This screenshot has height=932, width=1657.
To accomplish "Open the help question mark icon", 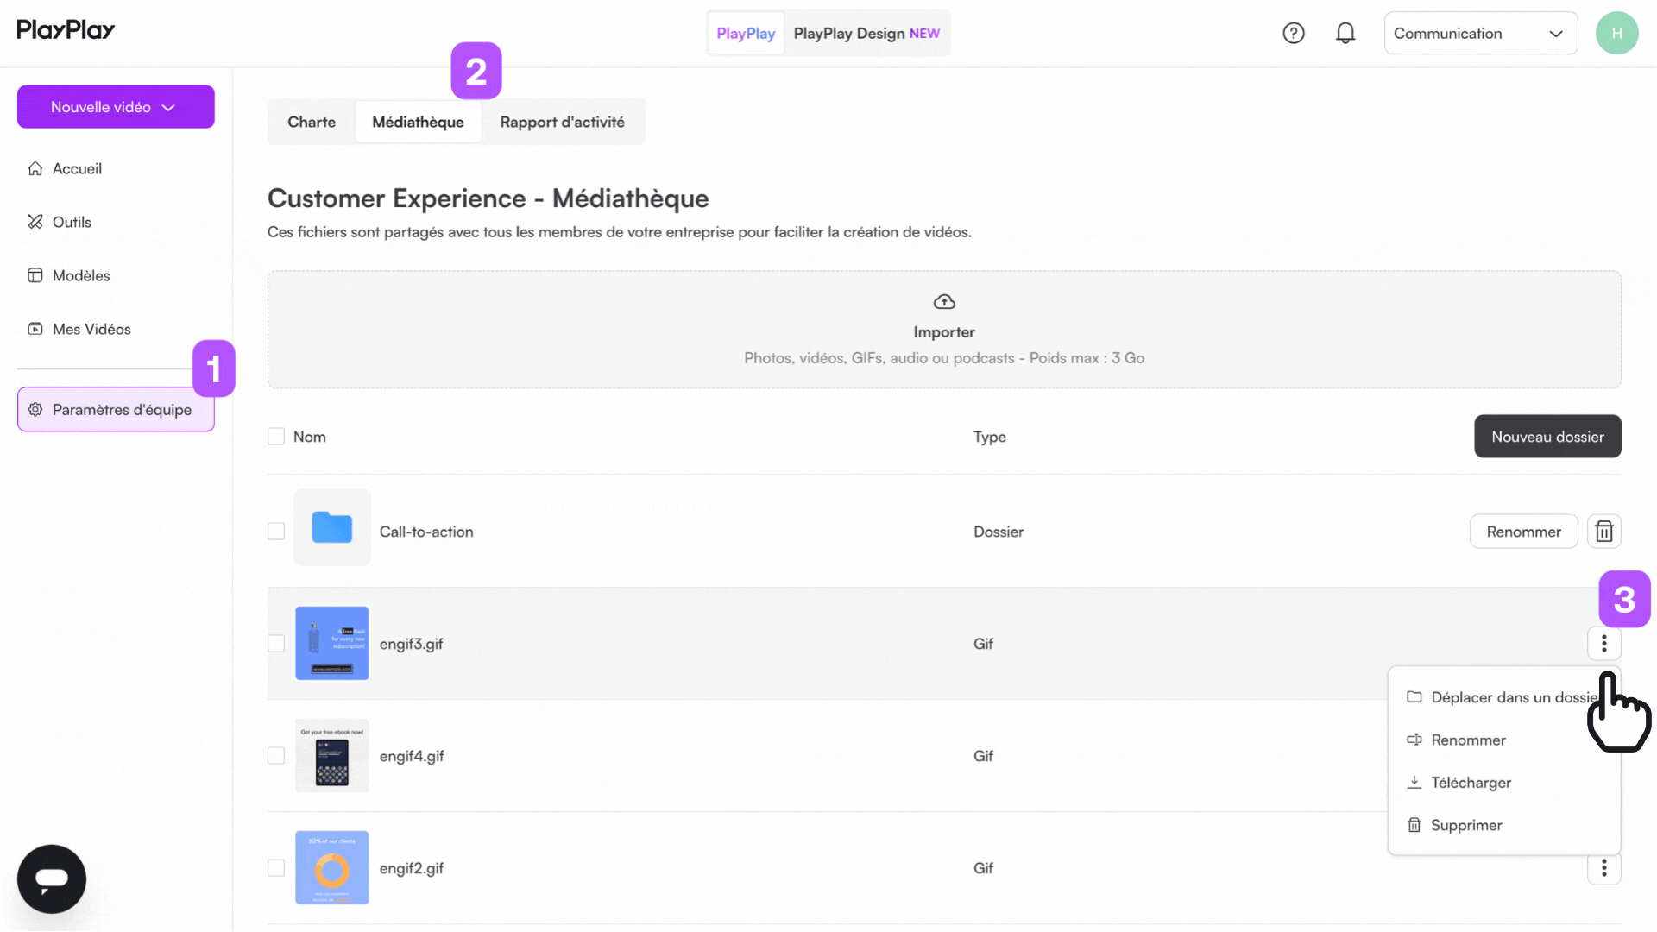I will (x=1293, y=34).
